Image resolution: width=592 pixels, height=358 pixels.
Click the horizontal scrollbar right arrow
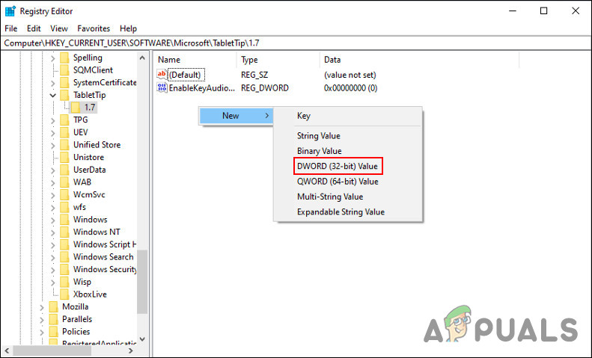click(x=131, y=351)
